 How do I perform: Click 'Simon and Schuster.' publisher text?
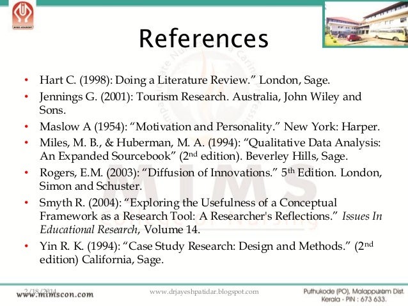pyautogui.click(x=91, y=186)
